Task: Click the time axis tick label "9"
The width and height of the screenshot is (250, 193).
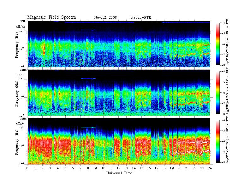Action: tap(96, 168)
